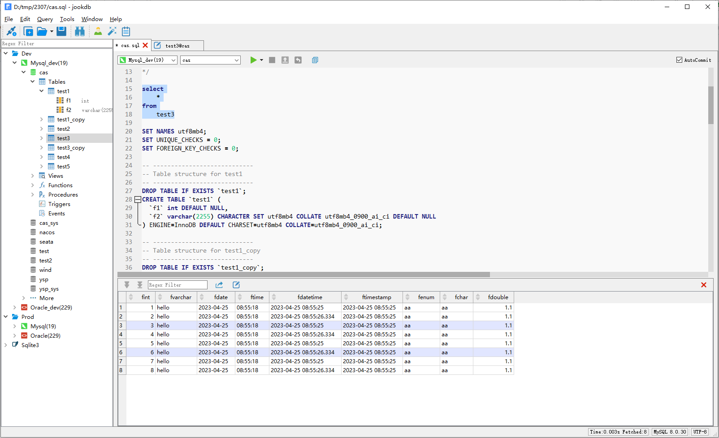719x438 pixels.
Task: Click the edit results pencil icon
Action: (236, 285)
